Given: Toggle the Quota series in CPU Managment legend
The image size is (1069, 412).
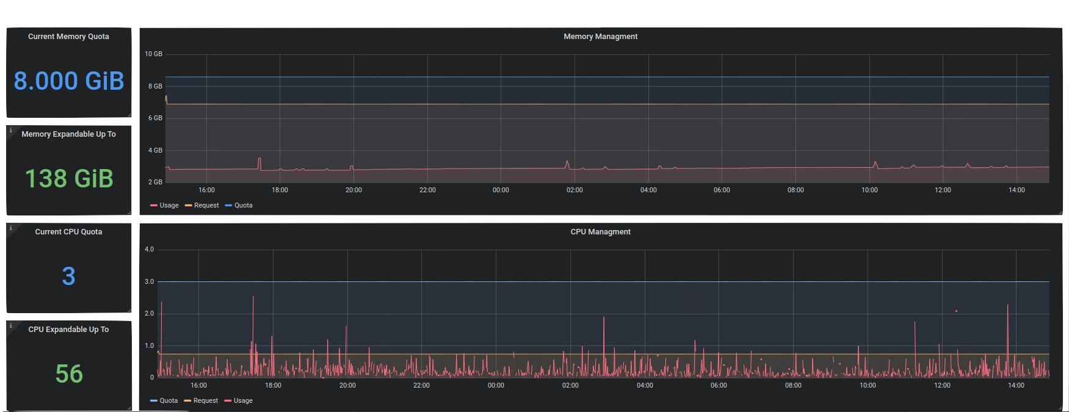Looking at the screenshot, I should click(x=169, y=401).
